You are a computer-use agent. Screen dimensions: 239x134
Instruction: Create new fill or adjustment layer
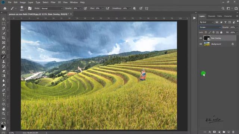click(219, 132)
